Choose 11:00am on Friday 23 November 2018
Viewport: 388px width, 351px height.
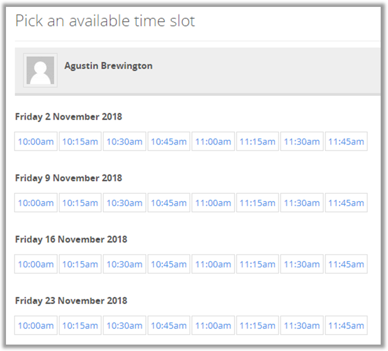click(x=213, y=326)
